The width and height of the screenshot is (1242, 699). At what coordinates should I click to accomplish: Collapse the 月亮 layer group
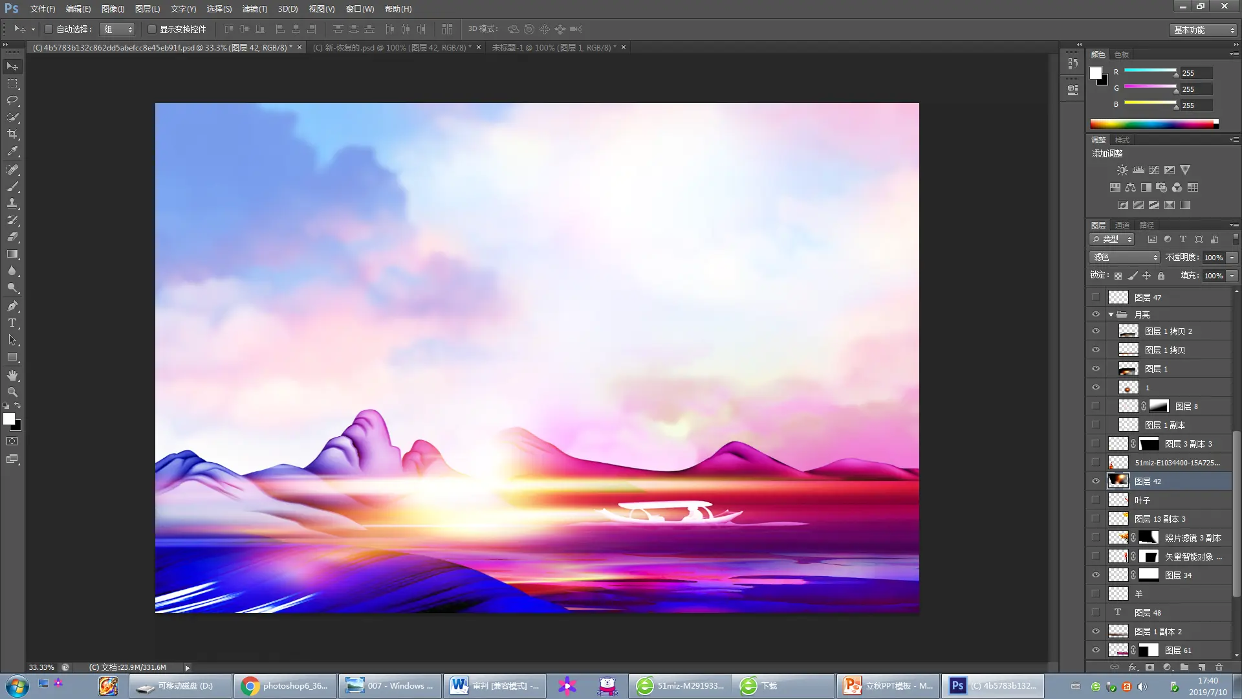point(1111,315)
